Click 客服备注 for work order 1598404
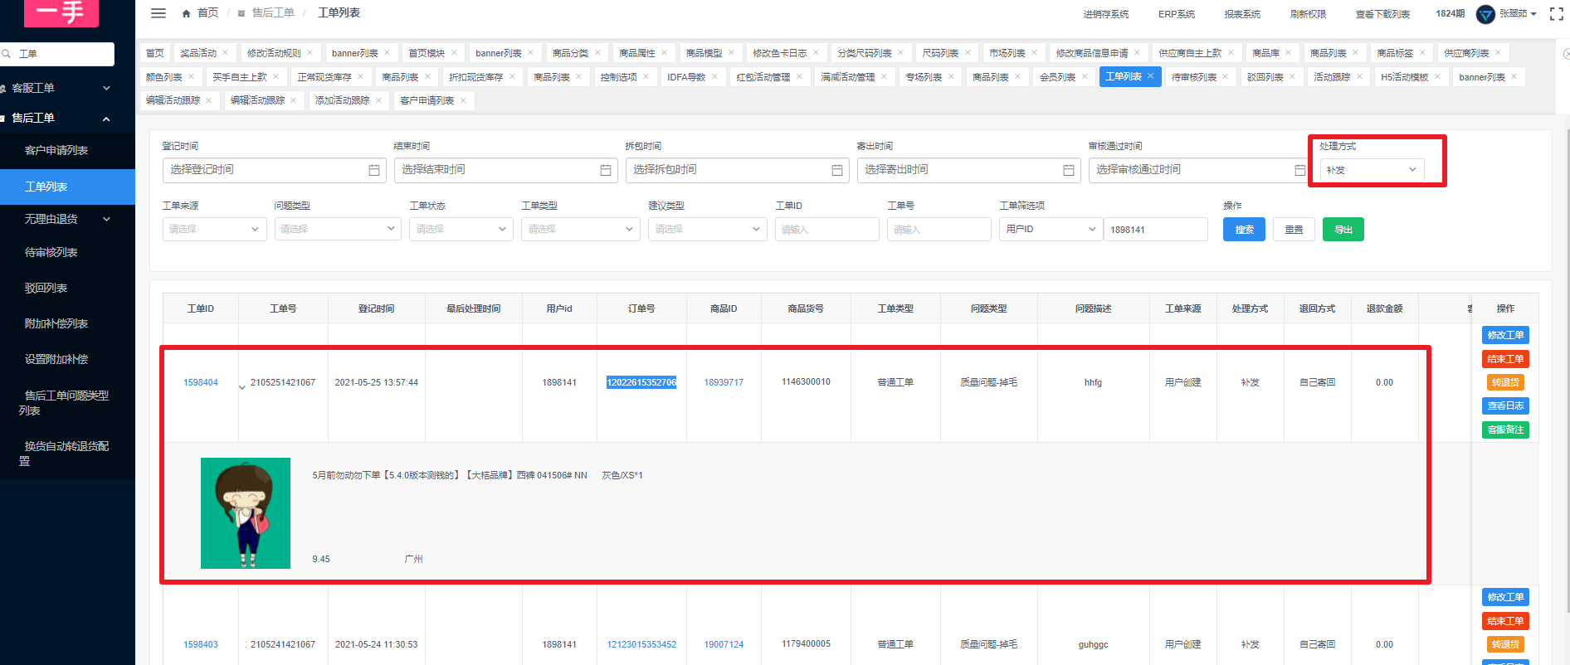Screen dimensions: 1570x665 1505,430
